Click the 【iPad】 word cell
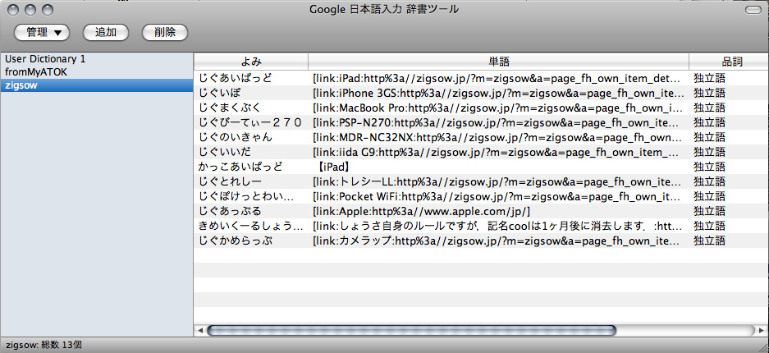This screenshot has height=353, width=769. pyautogui.click(x=499, y=167)
